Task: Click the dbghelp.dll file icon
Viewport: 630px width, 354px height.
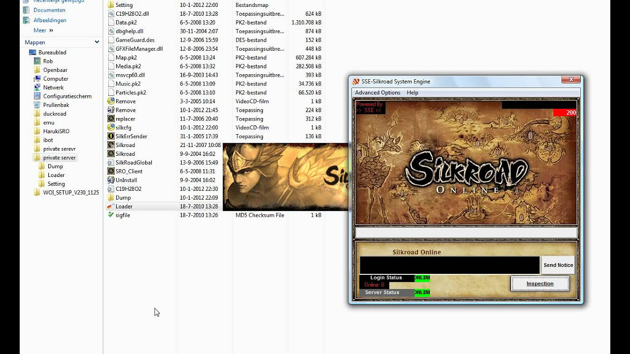Action: click(111, 31)
